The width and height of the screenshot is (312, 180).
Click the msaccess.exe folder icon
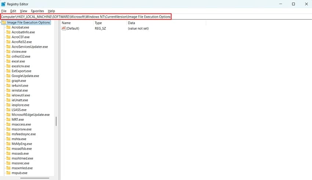tap(8, 124)
